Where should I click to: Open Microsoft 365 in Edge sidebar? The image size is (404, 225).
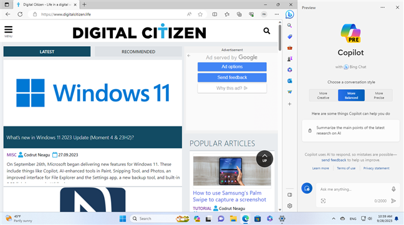(290, 70)
